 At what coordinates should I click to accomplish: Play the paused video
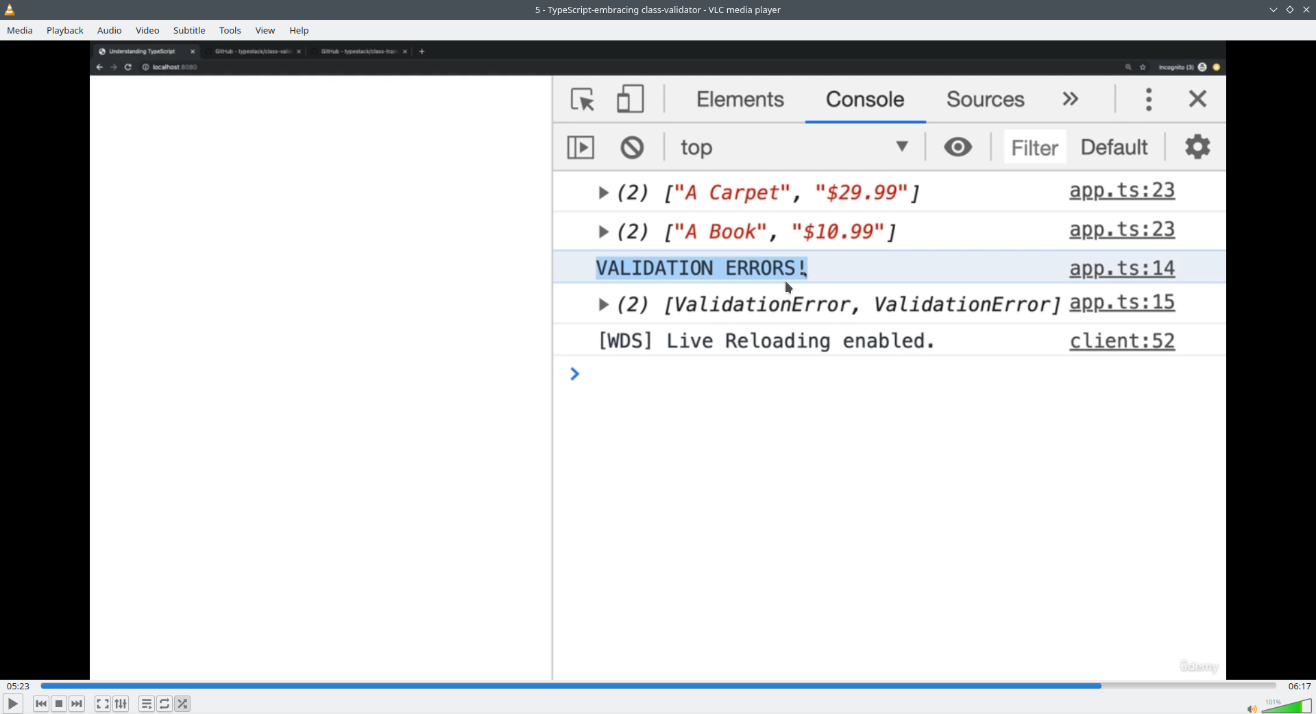coord(13,704)
